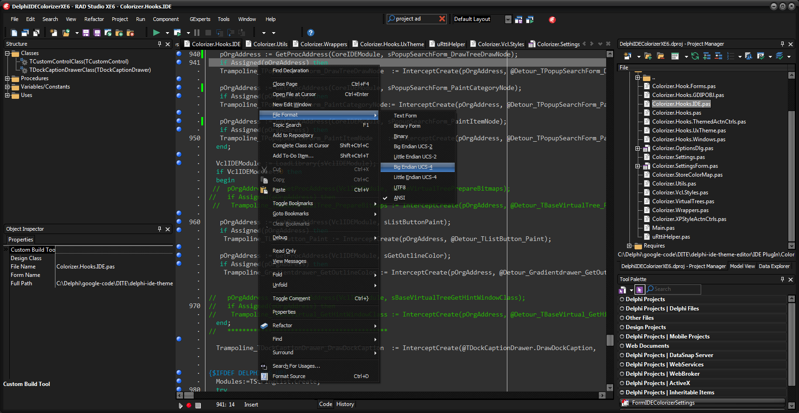The image size is (799, 413).
Task: Click the blue Help question icon
Action: [311, 33]
